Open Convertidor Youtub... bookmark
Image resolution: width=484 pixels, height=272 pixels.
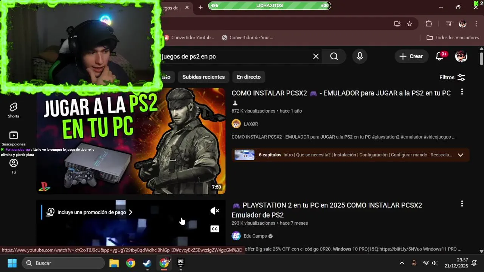coord(189,37)
